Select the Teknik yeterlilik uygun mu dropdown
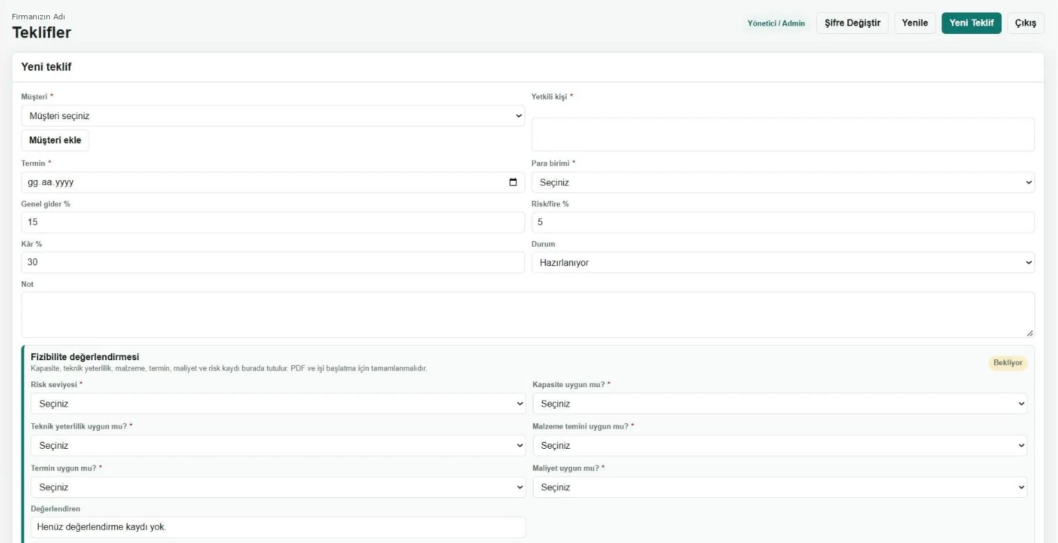Screen dimensions: 1058x543 coord(278,445)
